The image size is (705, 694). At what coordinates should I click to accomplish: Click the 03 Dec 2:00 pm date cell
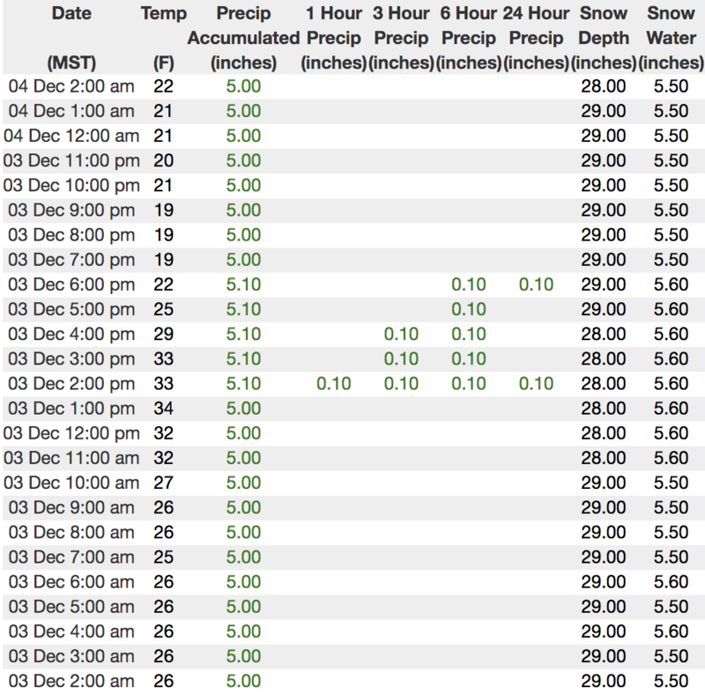[72, 383]
